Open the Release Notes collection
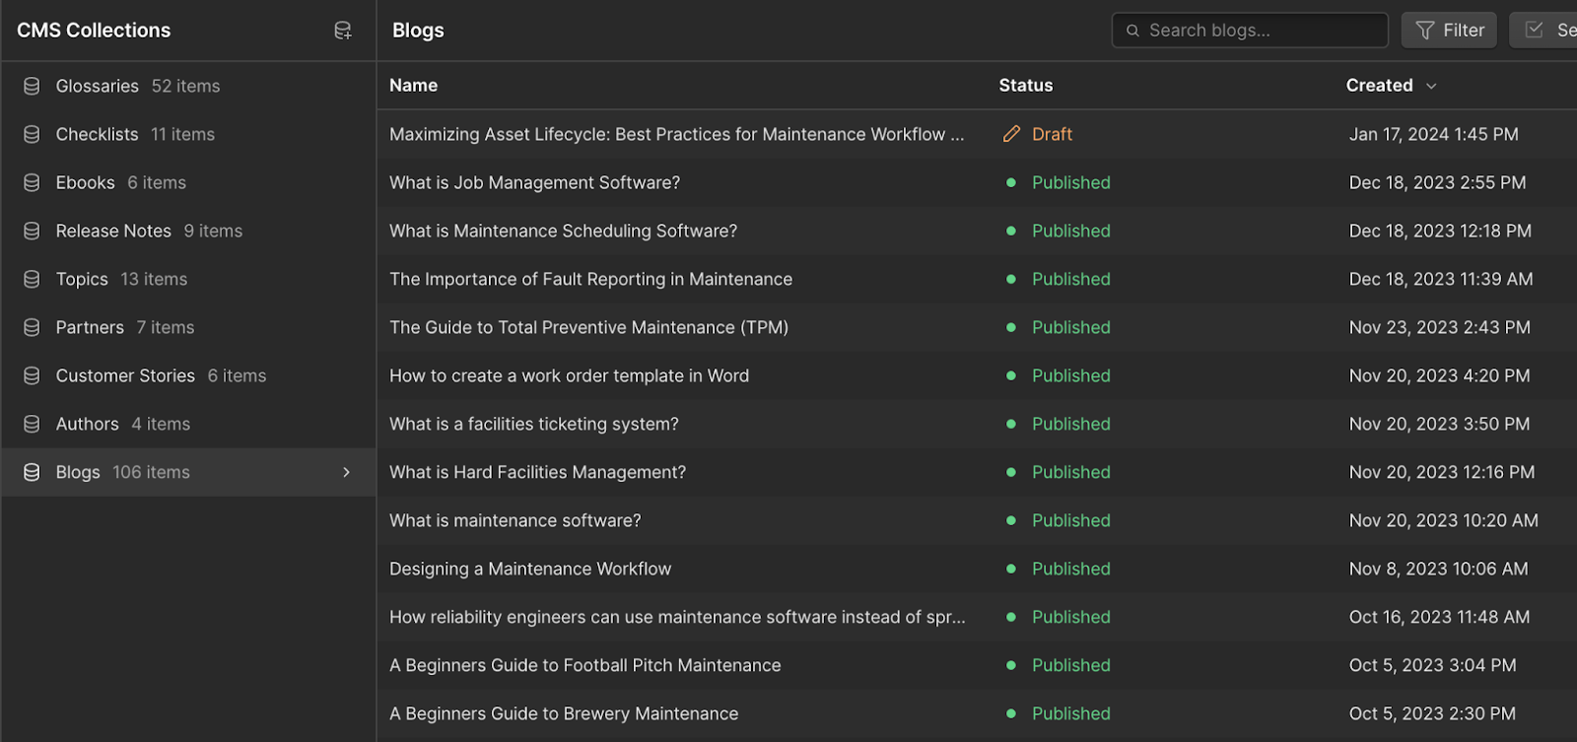The width and height of the screenshot is (1577, 742). pos(113,231)
